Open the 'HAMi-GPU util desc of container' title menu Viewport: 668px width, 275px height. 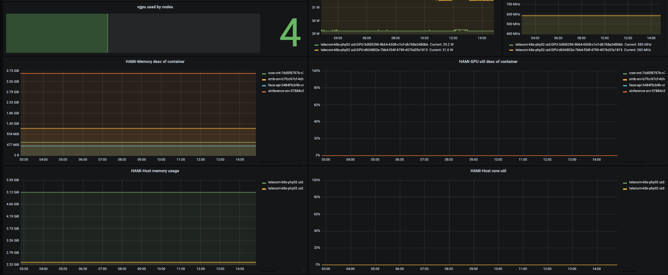[x=488, y=61]
